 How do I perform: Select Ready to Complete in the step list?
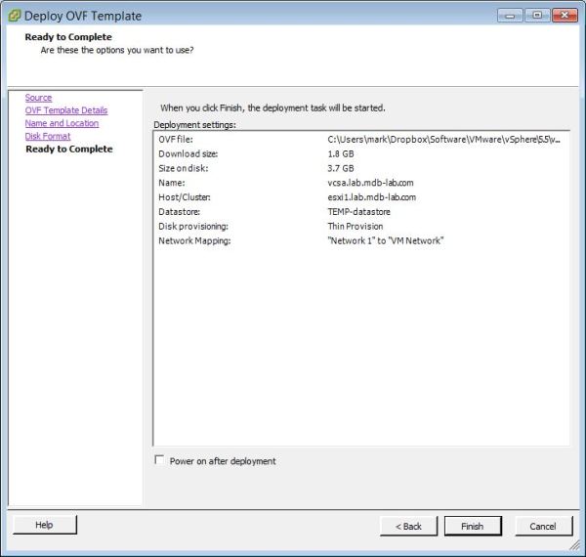[68, 150]
